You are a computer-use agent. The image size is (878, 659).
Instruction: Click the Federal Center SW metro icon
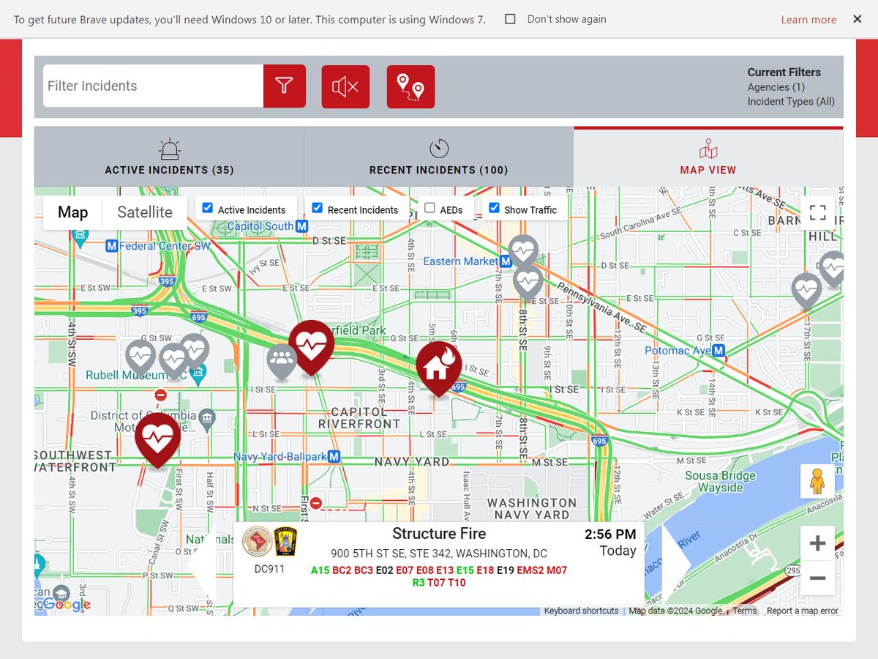[112, 246]
